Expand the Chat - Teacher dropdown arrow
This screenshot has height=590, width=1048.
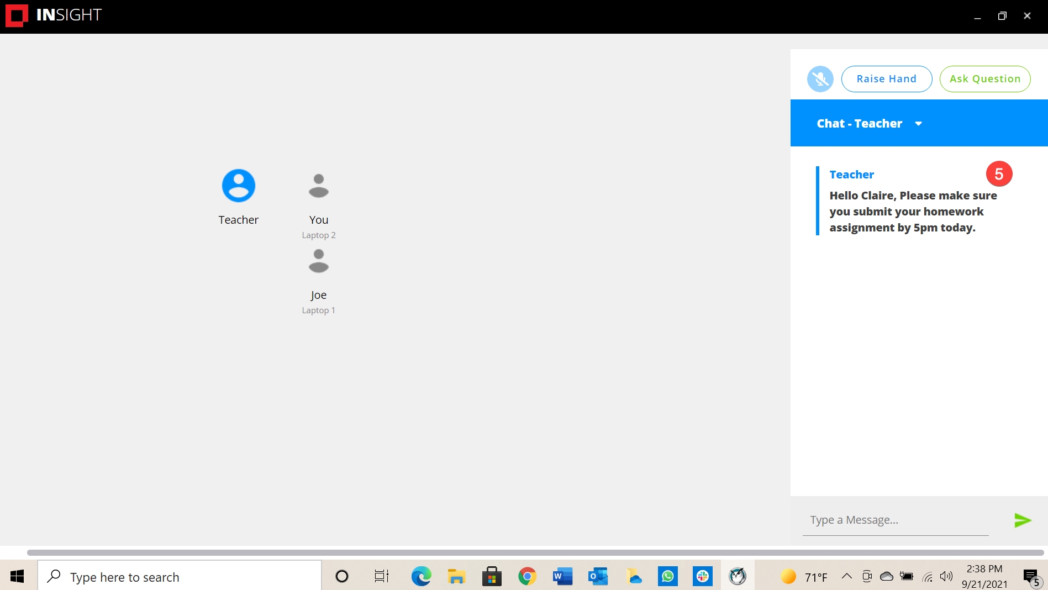(918, 124)
